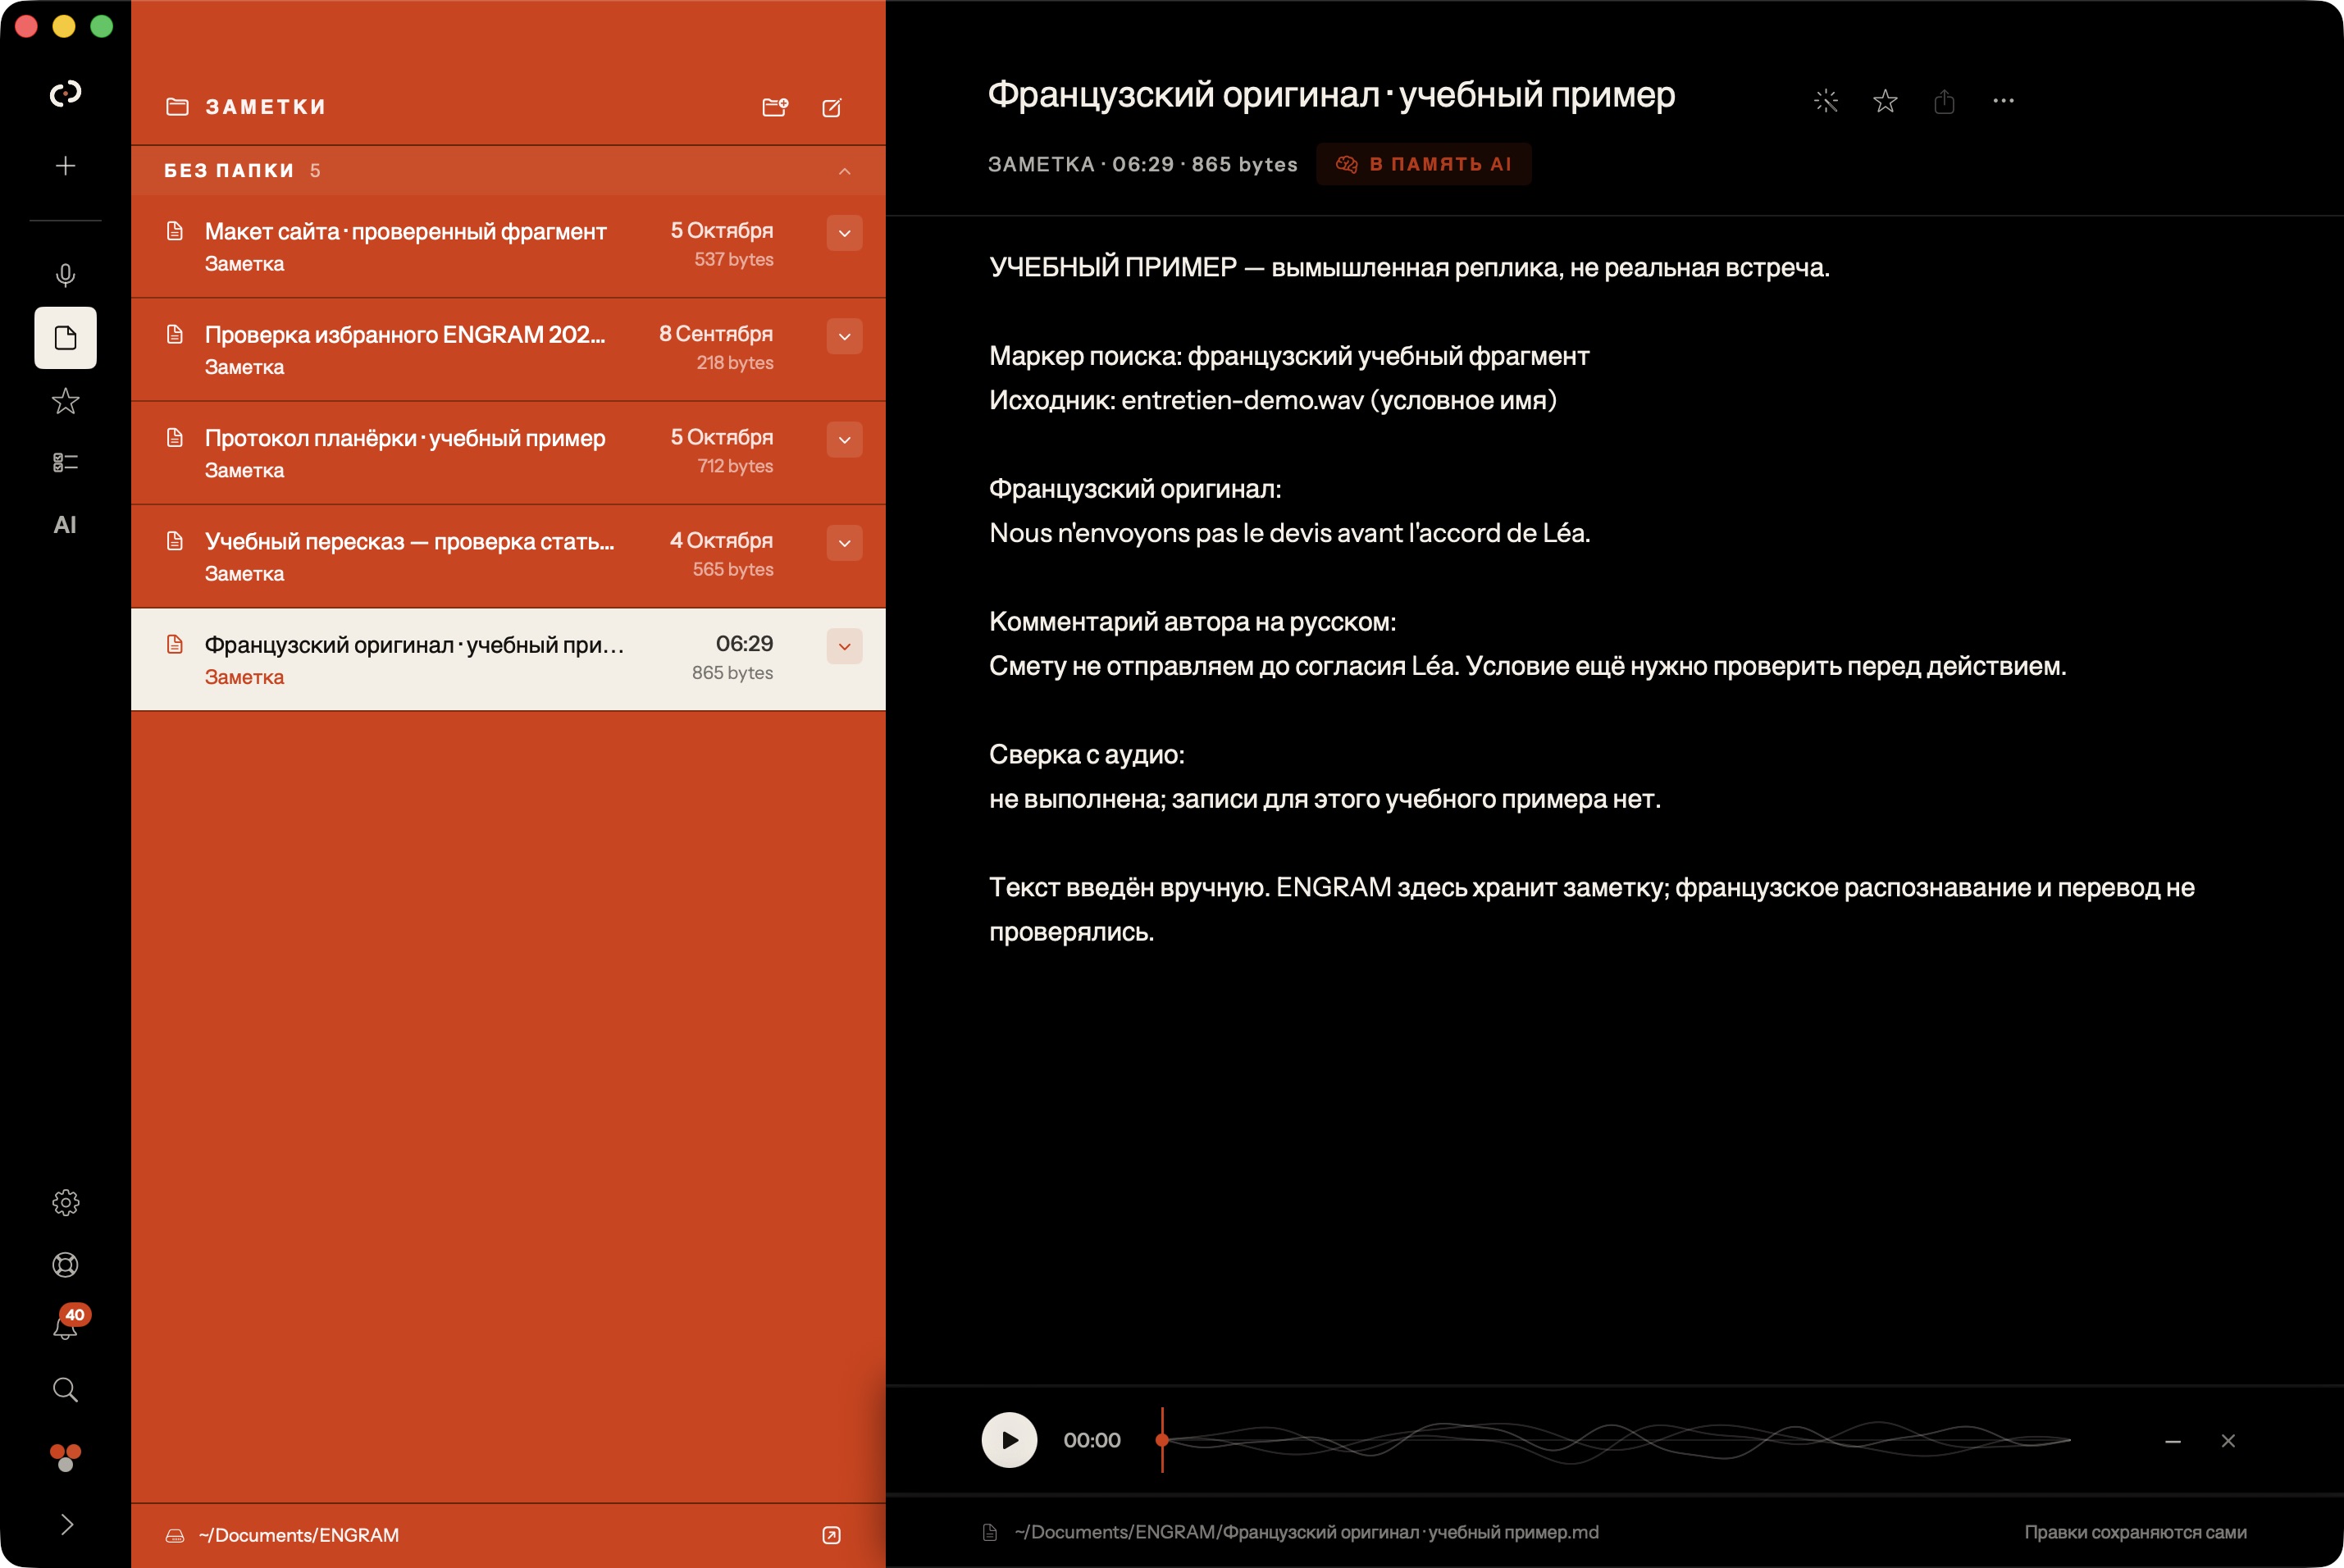Open the tasks checklist section
The height and width of the screenshot is (1568, 2344).
point(65,462)
